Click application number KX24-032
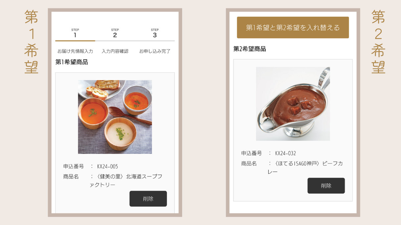Screen dimensions: 401x225 coord(286,153)
